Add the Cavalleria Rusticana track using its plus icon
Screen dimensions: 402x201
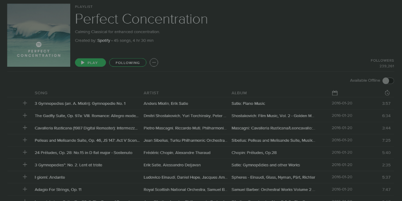[x=25, y=128]
